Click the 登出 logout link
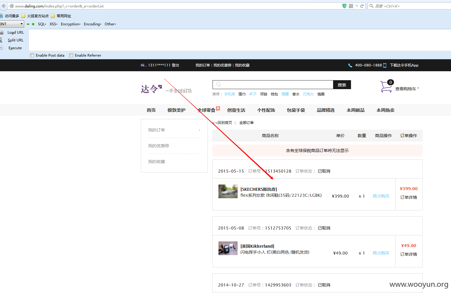 click(x=175, y=65)
